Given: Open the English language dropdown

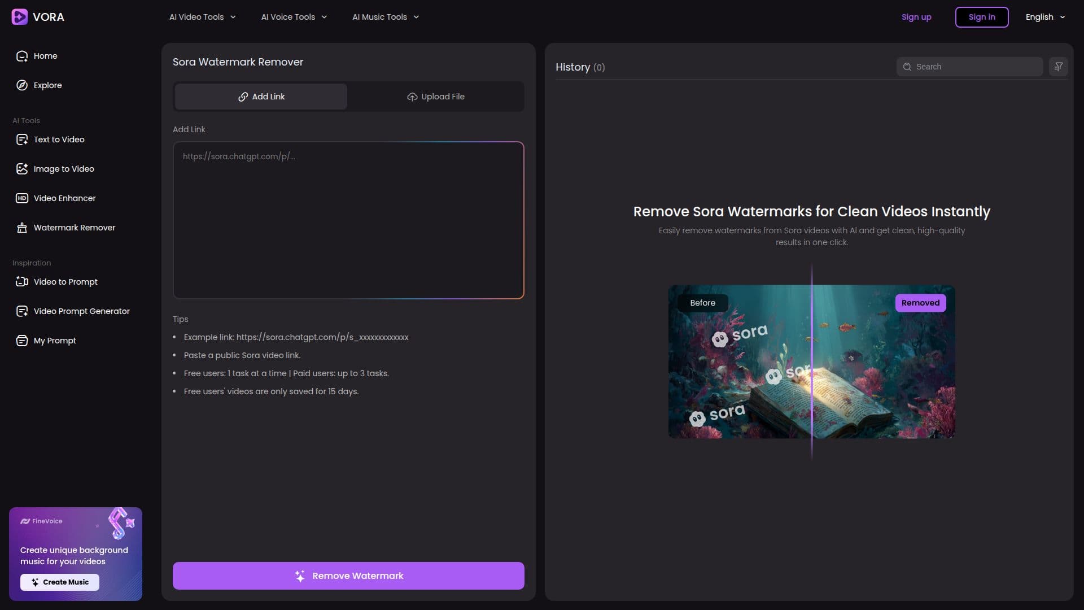Looking at the screenshot, I should 1045,17.
